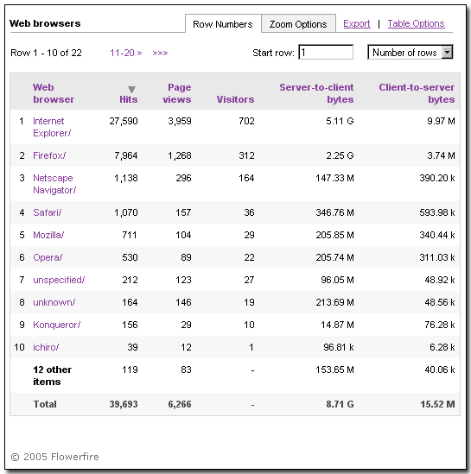The width and height of the screenshot is (471, 474).
Task: Select the 346.76 M bytes cell
Action: (334, 212)
